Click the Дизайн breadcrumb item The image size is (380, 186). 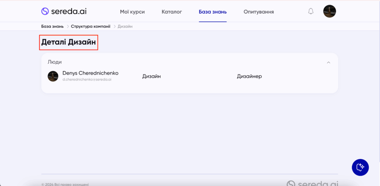125,26
